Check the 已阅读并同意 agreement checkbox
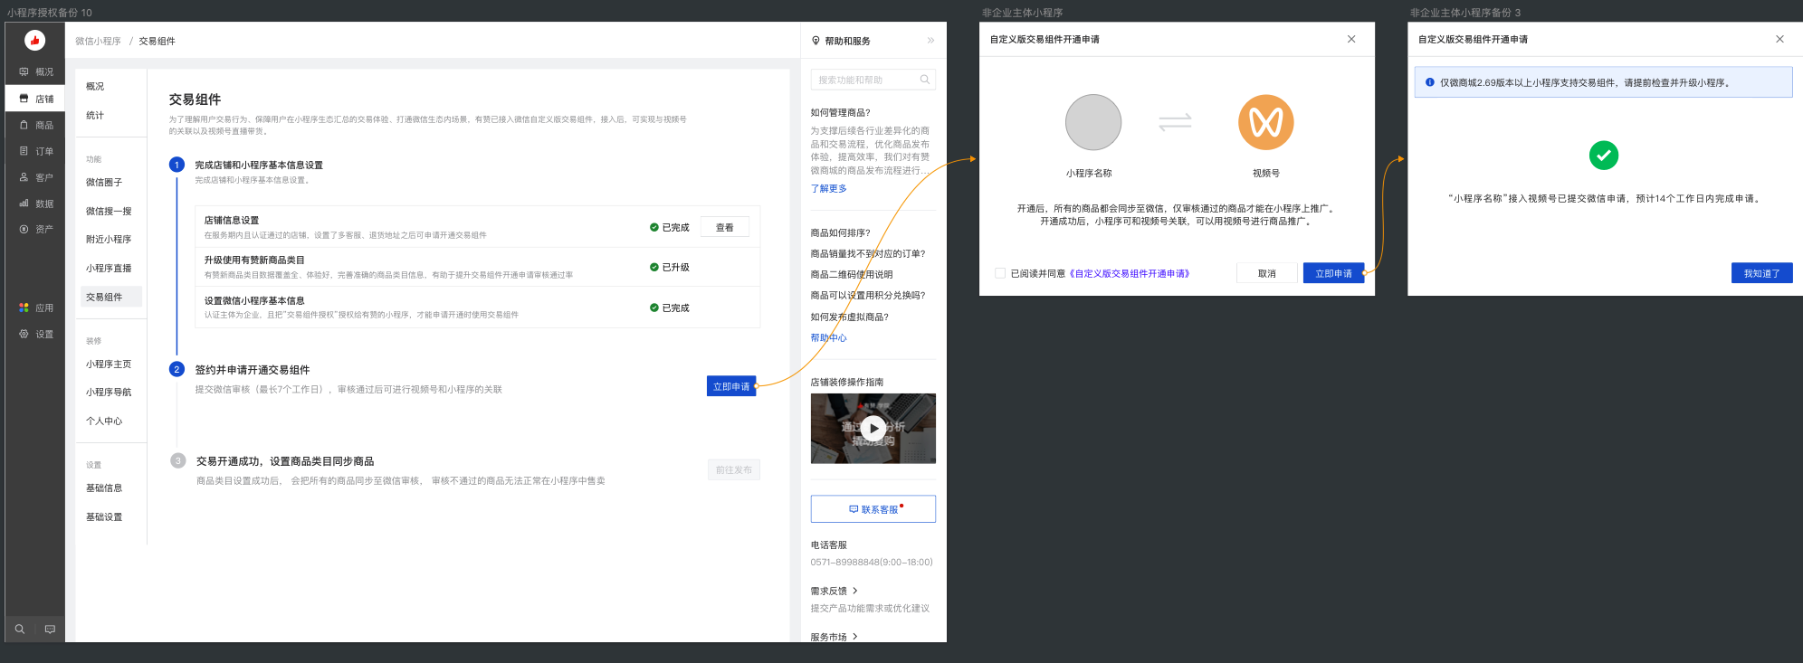The height and width of the screenshot is (663, 1803). click(x=1000, y=273)
